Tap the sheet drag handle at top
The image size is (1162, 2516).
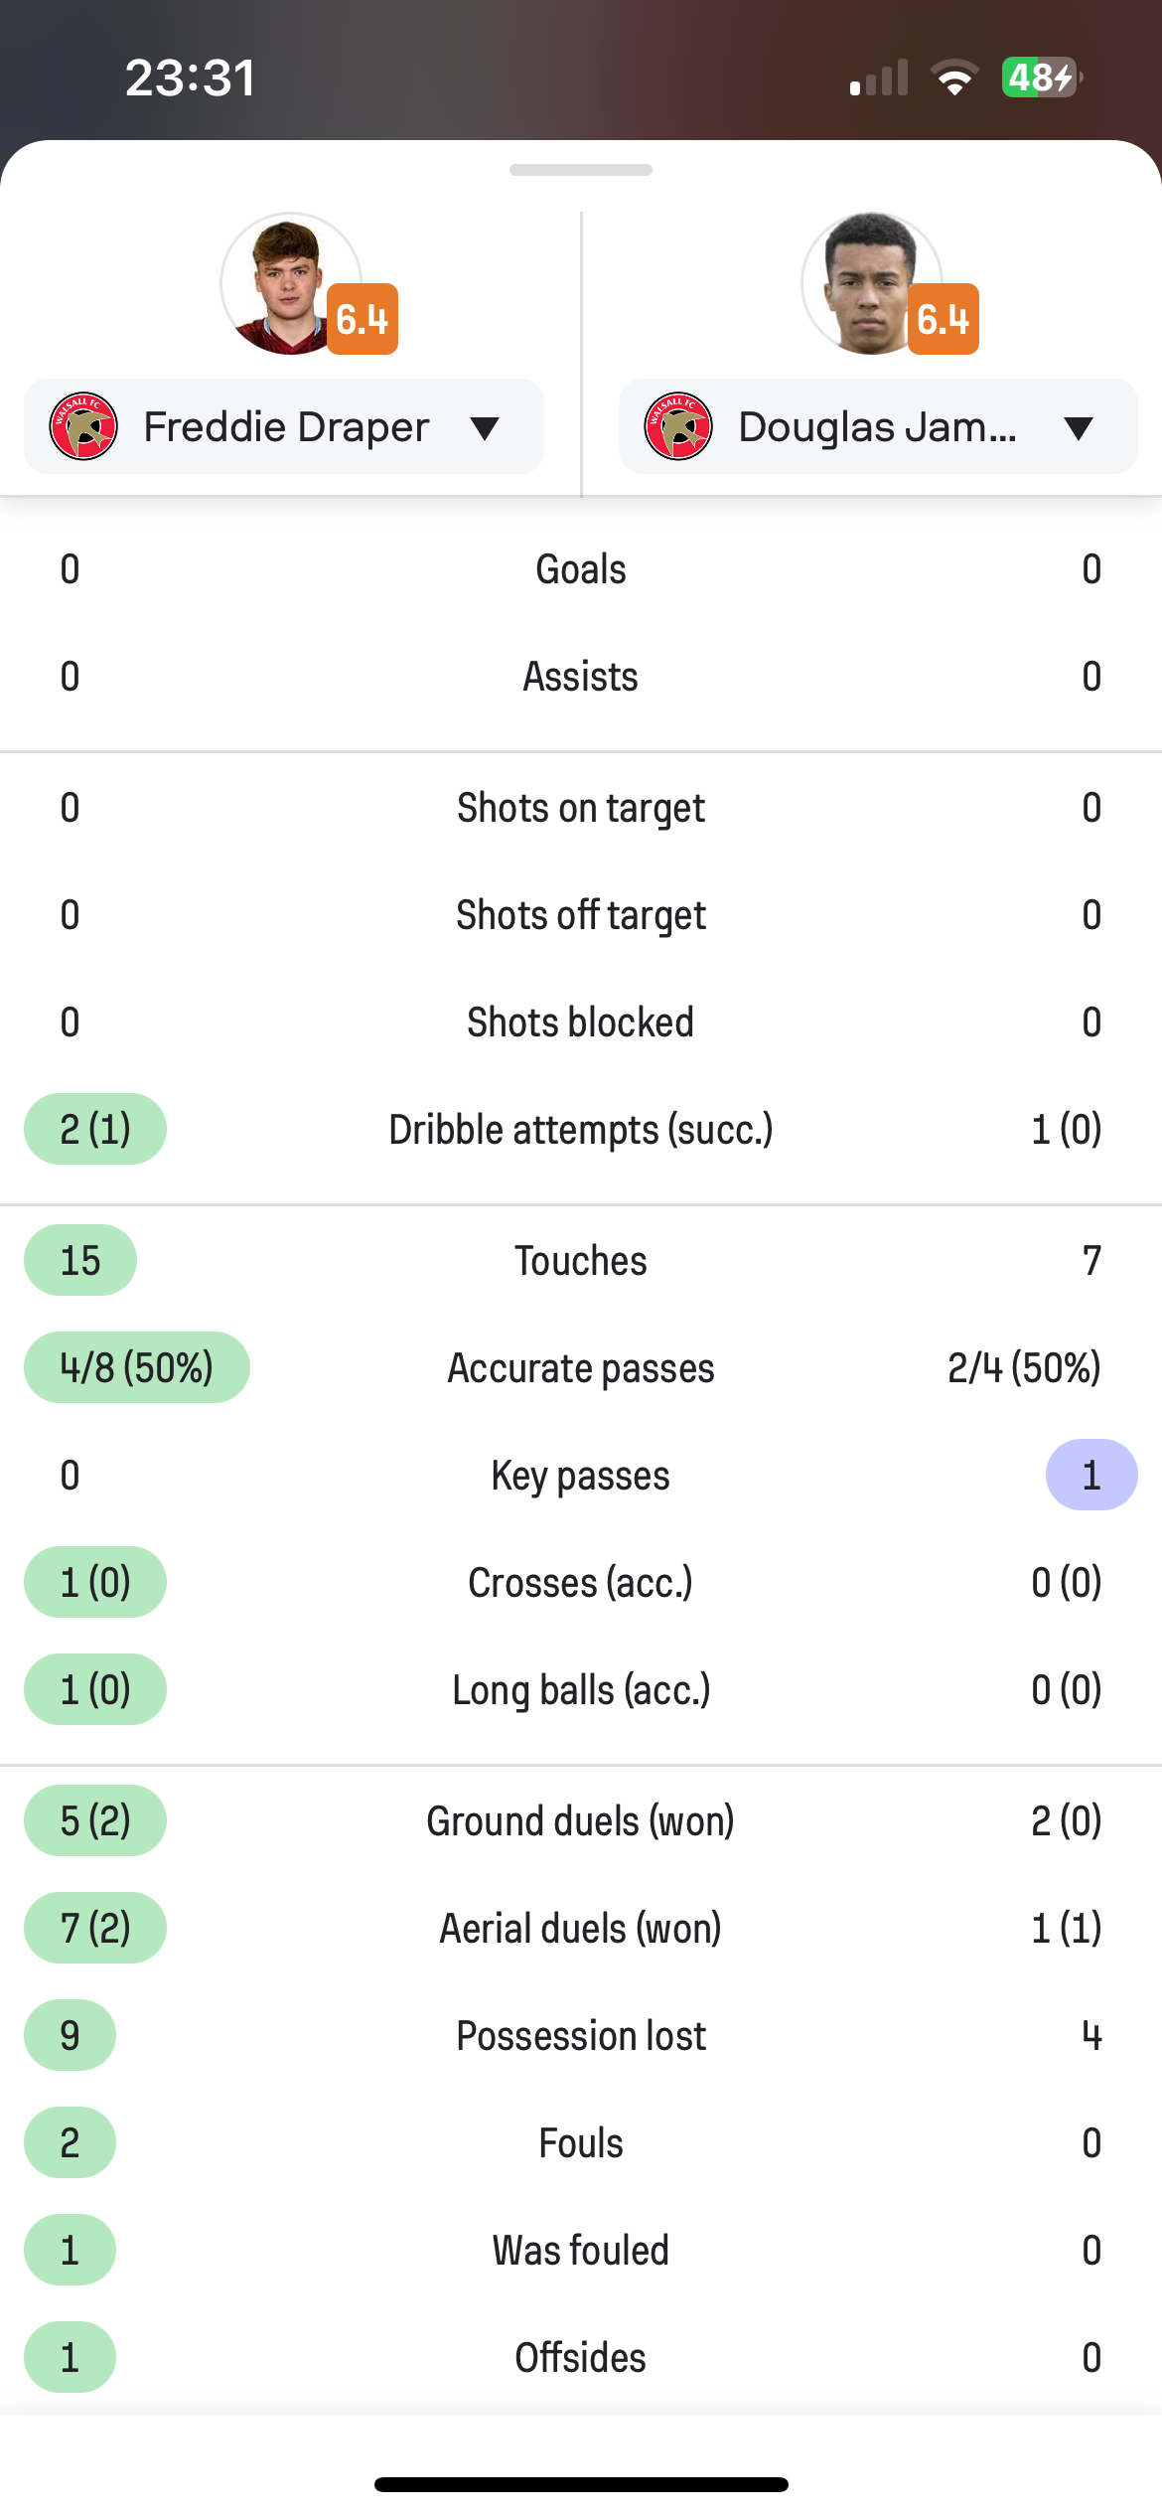[581, 170]
